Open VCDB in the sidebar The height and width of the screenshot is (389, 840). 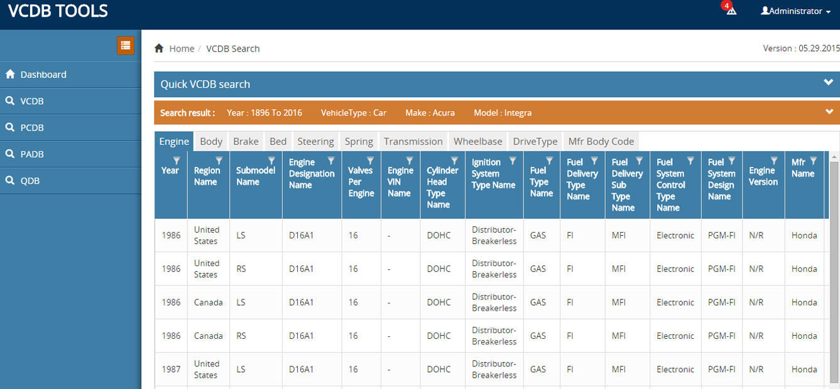pos(70,100)
